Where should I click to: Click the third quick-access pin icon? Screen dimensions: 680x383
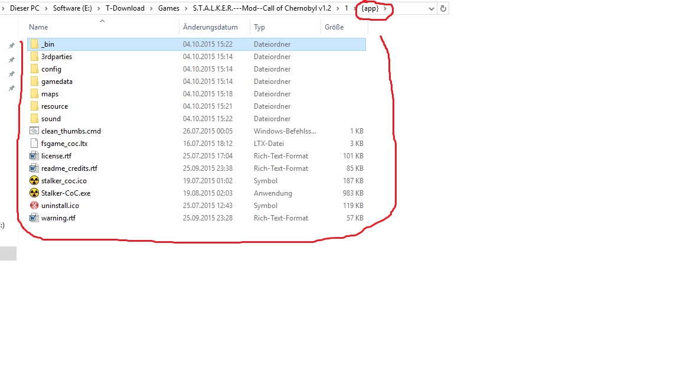[x=12, y=74]
